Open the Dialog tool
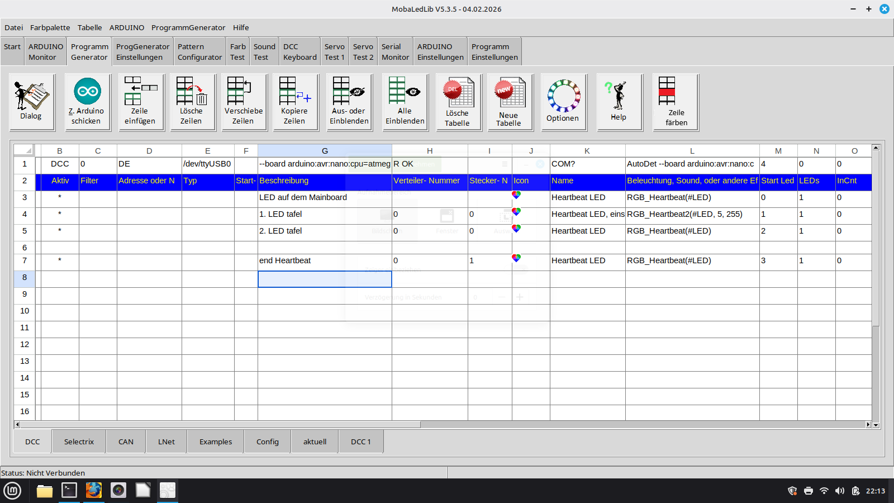 coord(32,102)
